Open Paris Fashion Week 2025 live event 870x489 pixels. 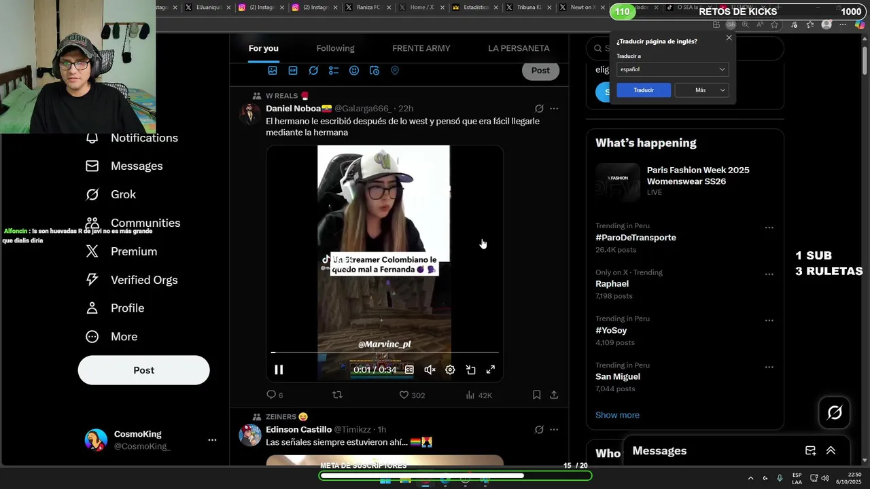[x=684, y=181]
